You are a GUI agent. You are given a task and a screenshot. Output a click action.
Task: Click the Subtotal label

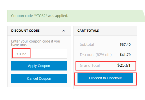pos(87,44)
